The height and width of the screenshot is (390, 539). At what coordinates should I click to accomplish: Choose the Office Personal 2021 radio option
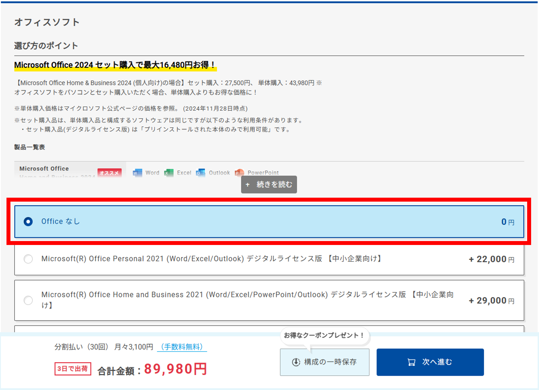tap(28, 259)
